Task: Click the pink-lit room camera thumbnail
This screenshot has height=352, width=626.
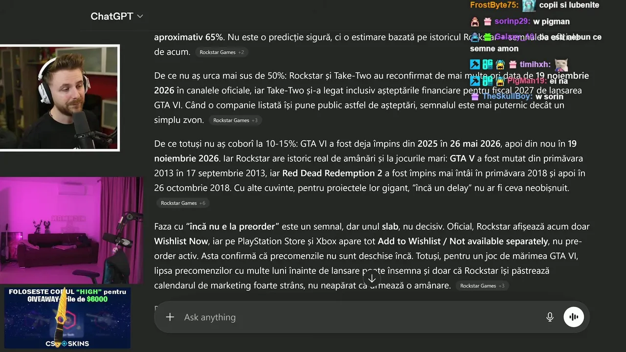Action: point(71,230)
